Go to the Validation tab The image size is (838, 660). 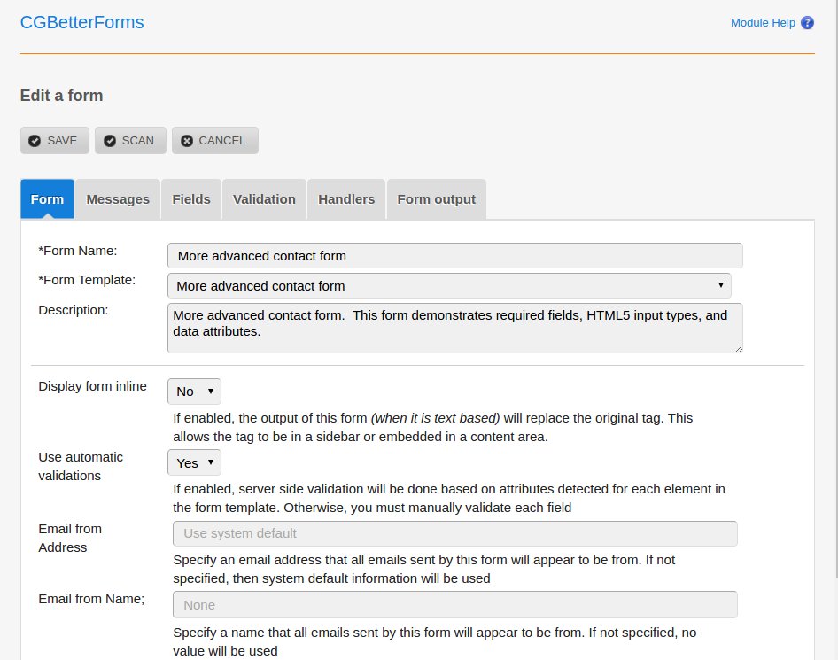(264, 198)
